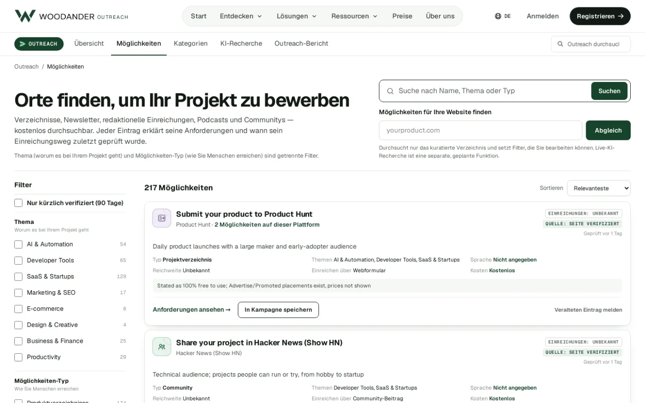Switch to the KI-Recherche tab

(241, 44)
